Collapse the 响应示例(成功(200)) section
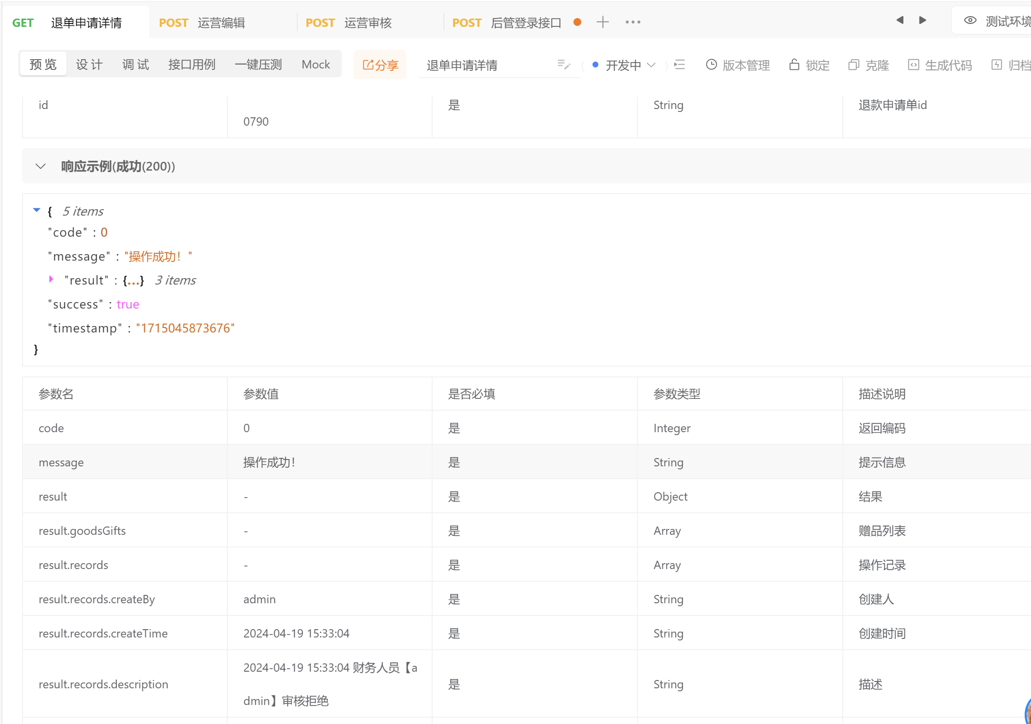Screen dimensions: 1031x724 point(41,166)
